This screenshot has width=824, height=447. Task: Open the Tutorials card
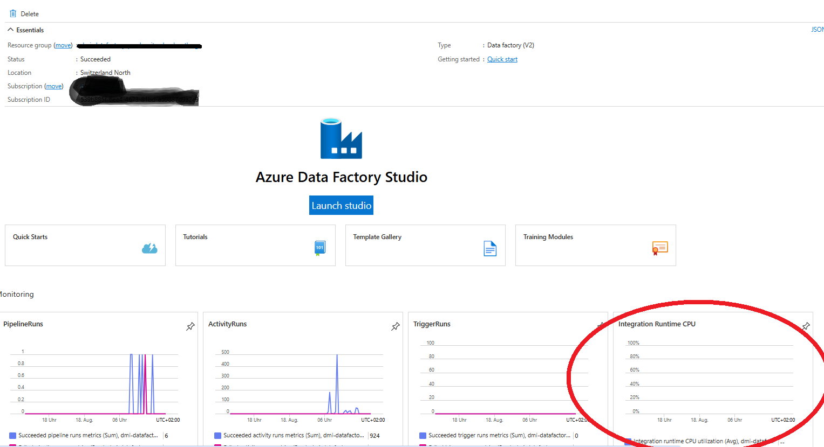(x=255, y=245)
